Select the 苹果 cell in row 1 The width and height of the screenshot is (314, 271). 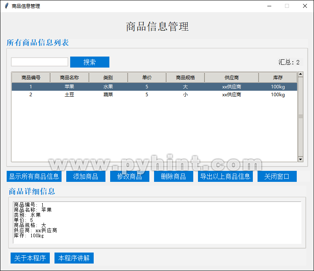[x=69, y=87]
